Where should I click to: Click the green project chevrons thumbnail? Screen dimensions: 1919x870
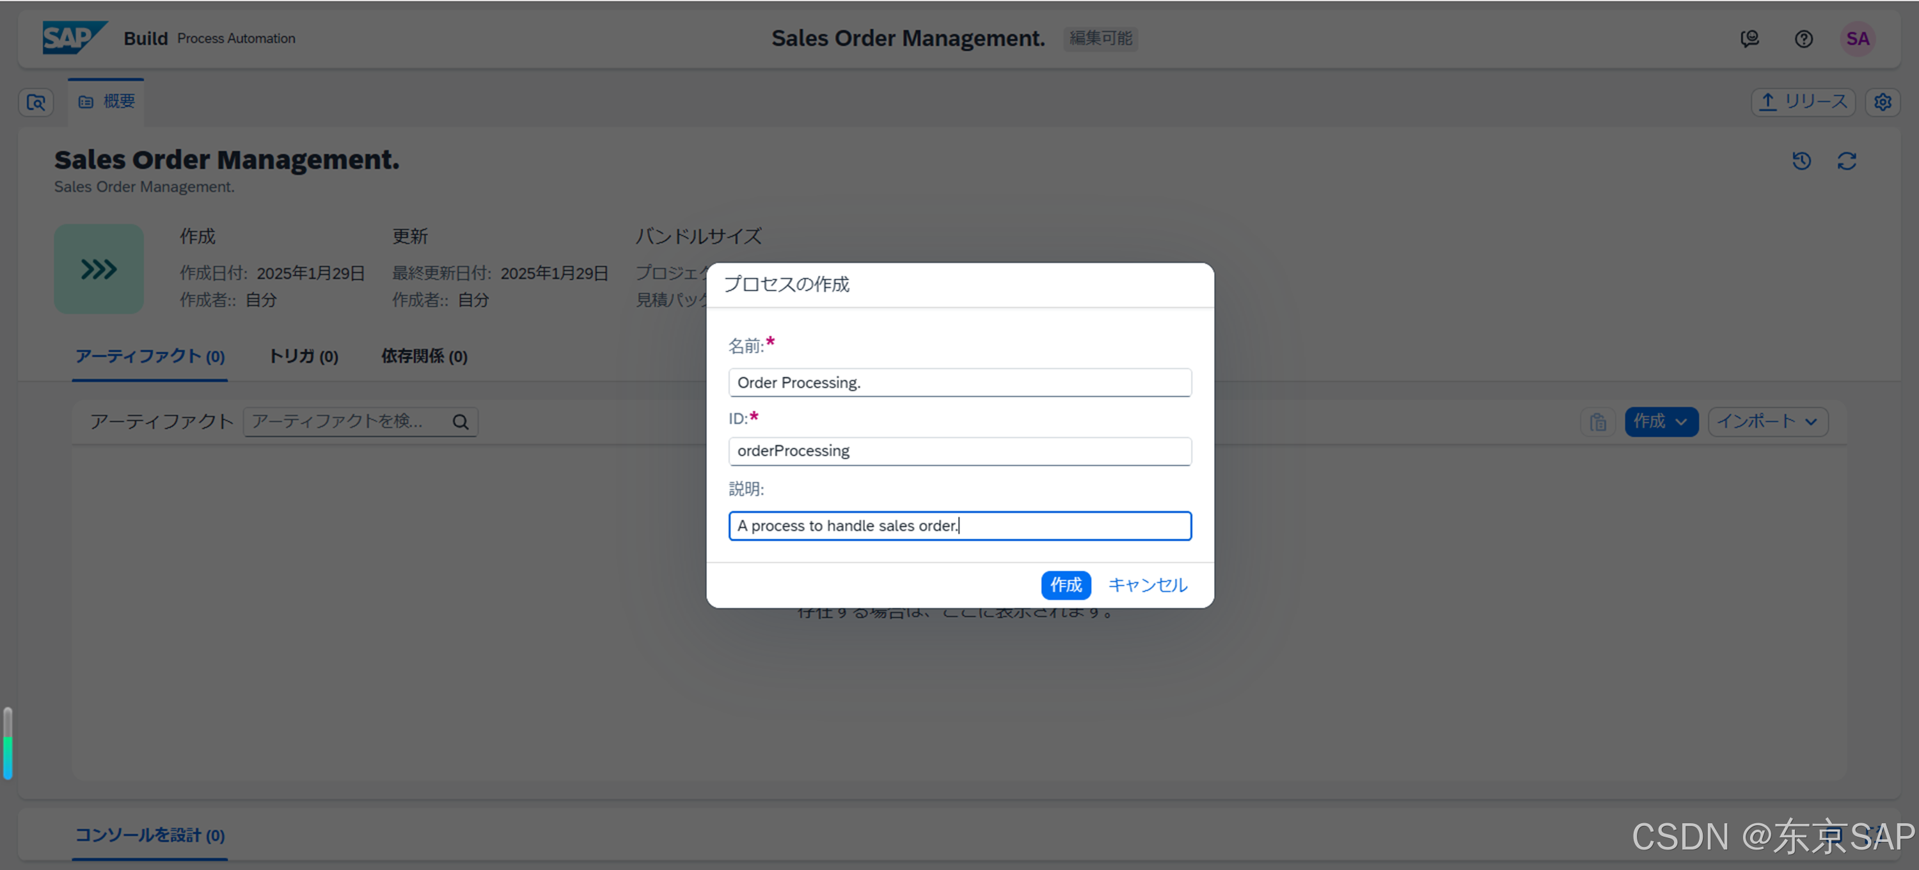[99, 269]
